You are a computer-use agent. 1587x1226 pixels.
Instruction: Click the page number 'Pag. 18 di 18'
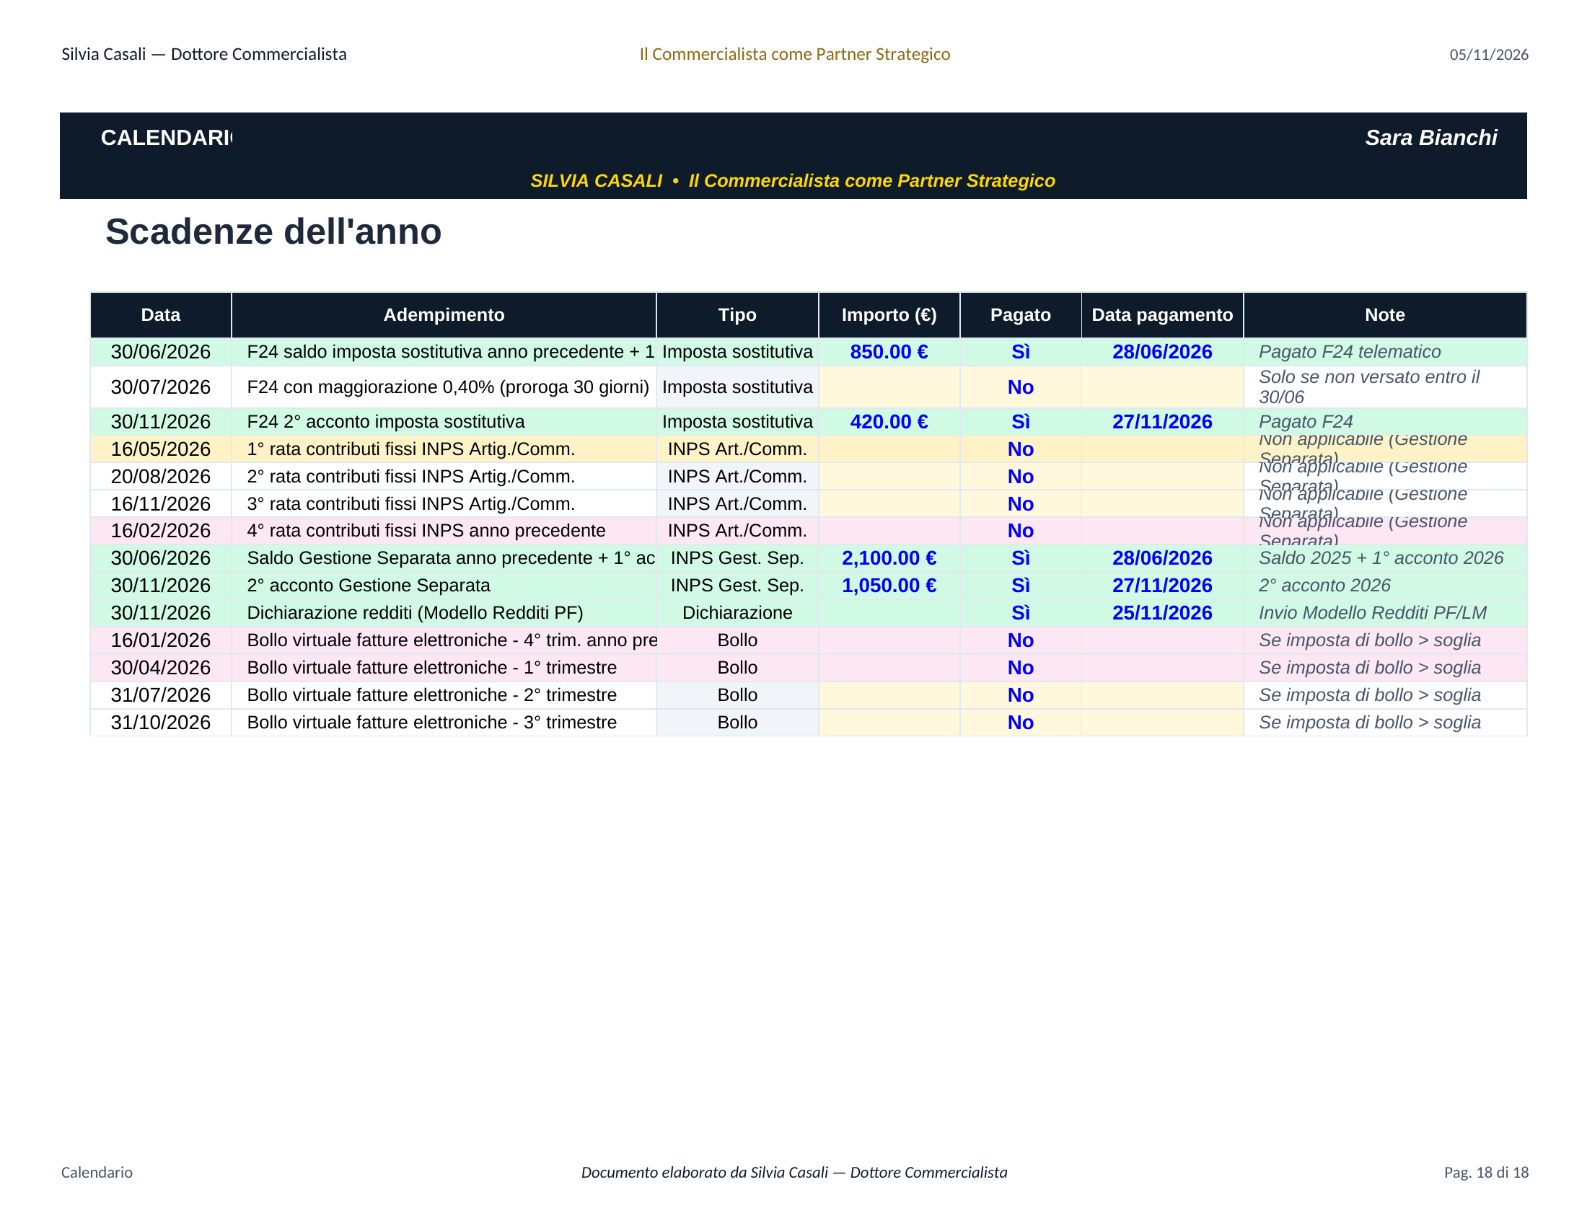(1486, 1172)
